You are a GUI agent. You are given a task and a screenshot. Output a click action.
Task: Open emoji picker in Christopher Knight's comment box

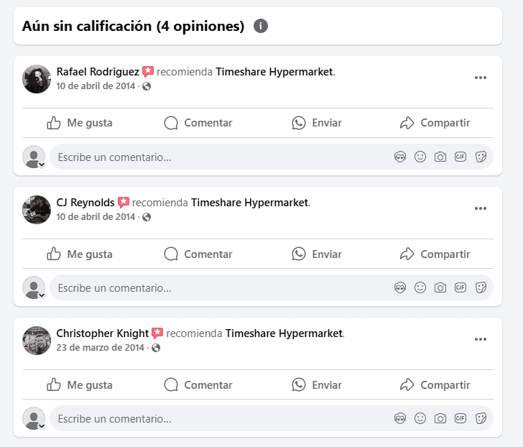coord(420,418)
